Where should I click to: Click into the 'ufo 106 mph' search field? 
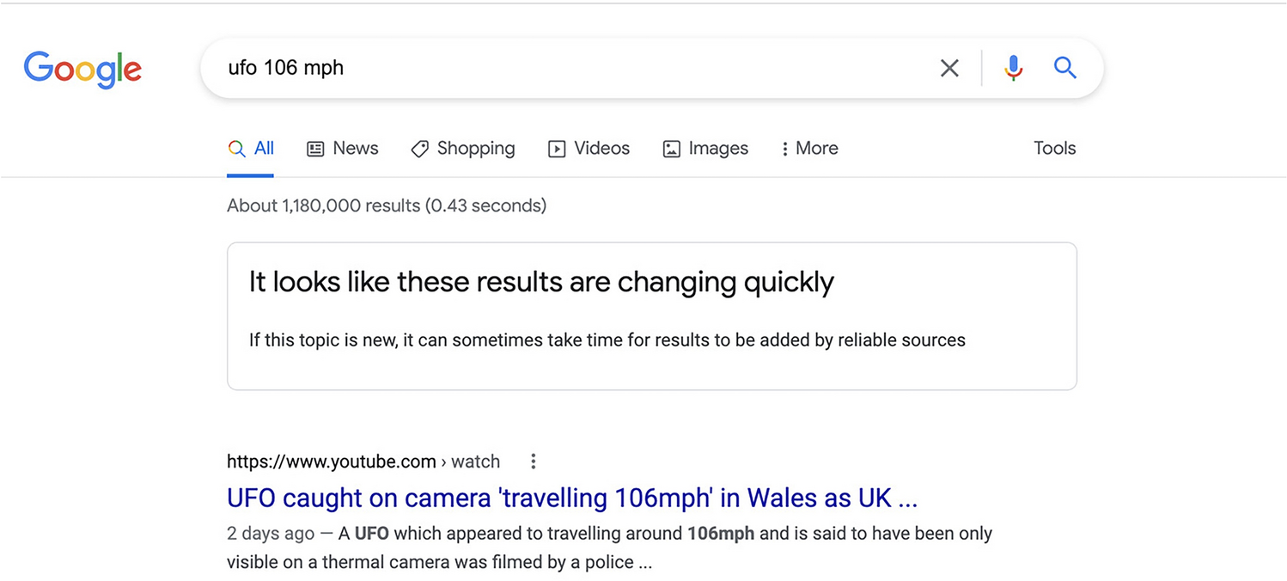567,68
